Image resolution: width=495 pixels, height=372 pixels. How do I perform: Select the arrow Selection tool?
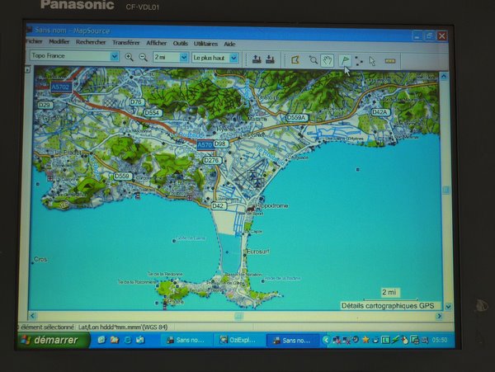tap(372, 61)
